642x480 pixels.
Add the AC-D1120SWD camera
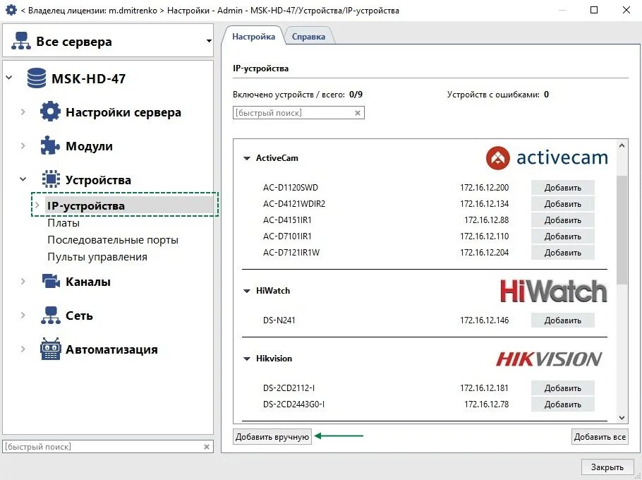(562, 188)
